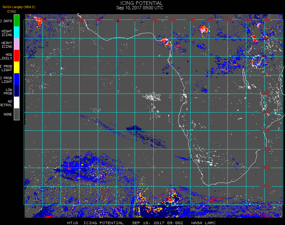The image size is (285, 225).
Task: Click the yellow HI PROB LIGHT legend swatch
Action: pos(16,67)
